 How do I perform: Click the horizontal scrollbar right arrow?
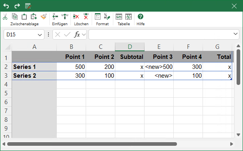[231, 144]
